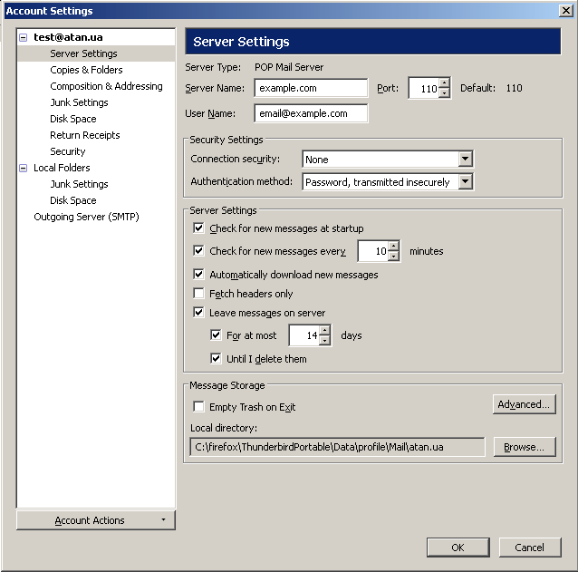Screen dimensions: 578x572
Task: Uncheck Leave messages on server
Action: 199,313
